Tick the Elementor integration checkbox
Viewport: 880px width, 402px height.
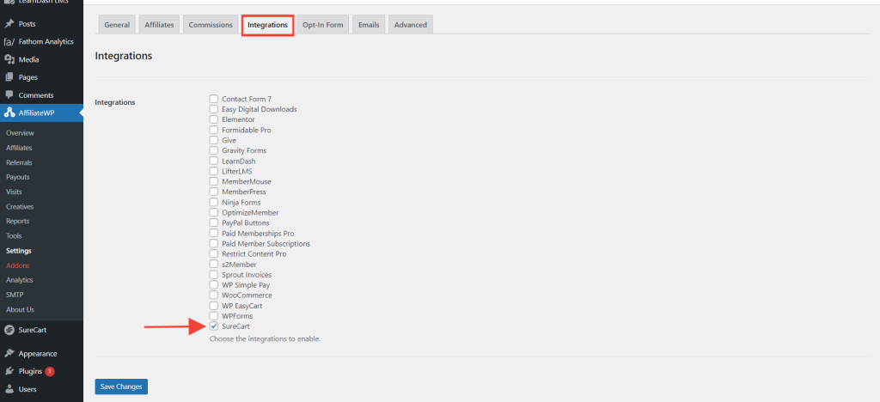pos(214,119)
